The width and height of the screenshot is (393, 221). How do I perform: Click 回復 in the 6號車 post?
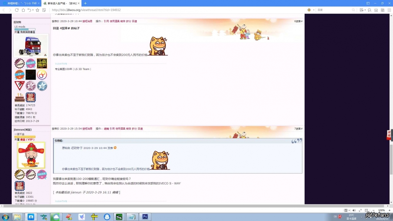pos(134,21)
